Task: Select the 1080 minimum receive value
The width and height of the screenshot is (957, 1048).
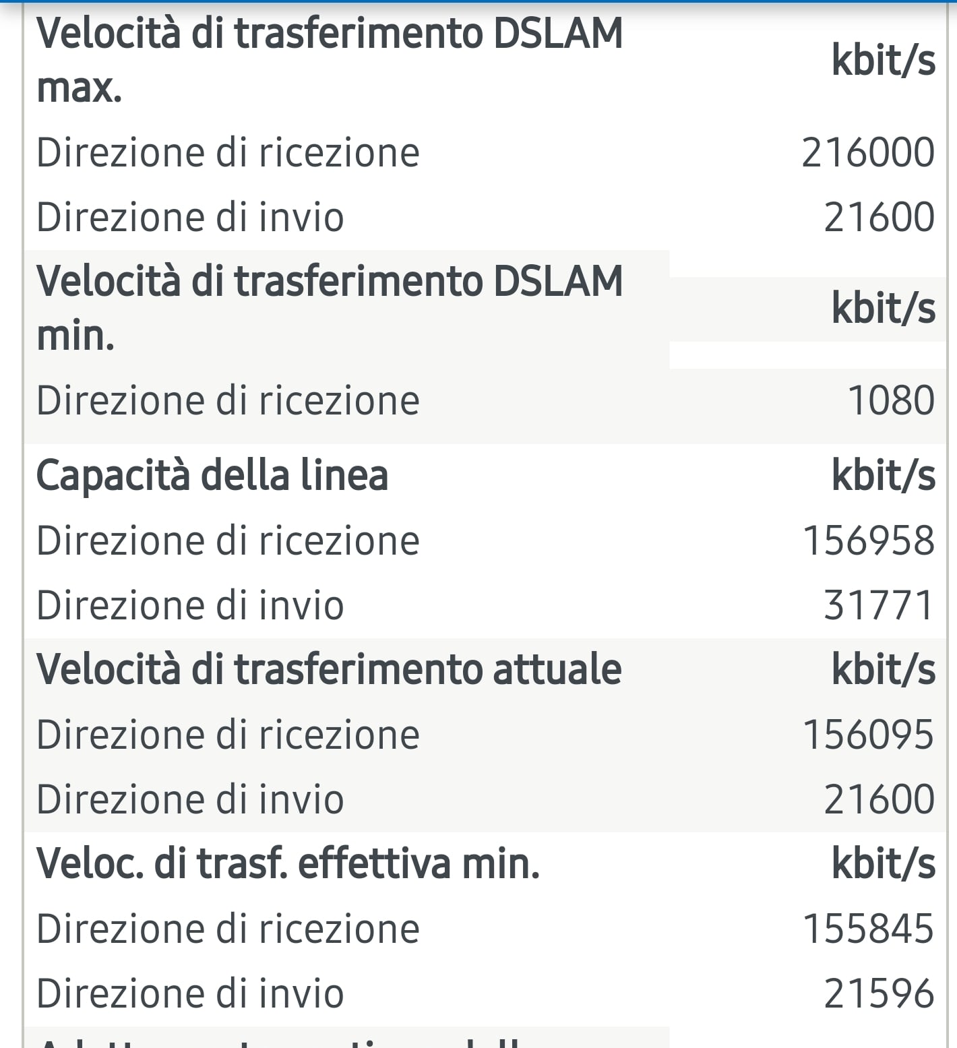Action: click(891, 400)
